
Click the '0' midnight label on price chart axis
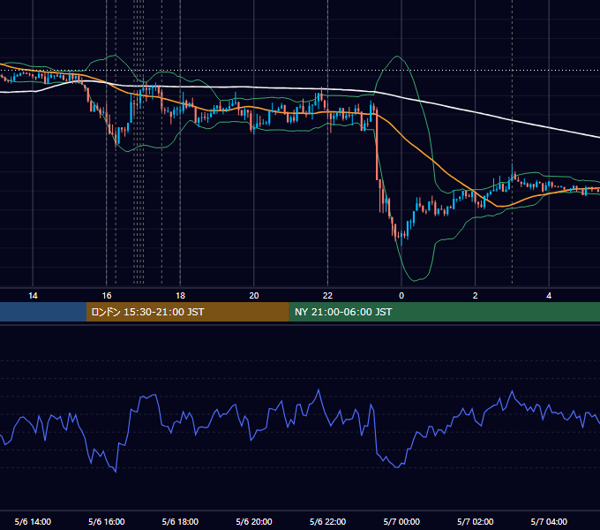coord(401,296)
